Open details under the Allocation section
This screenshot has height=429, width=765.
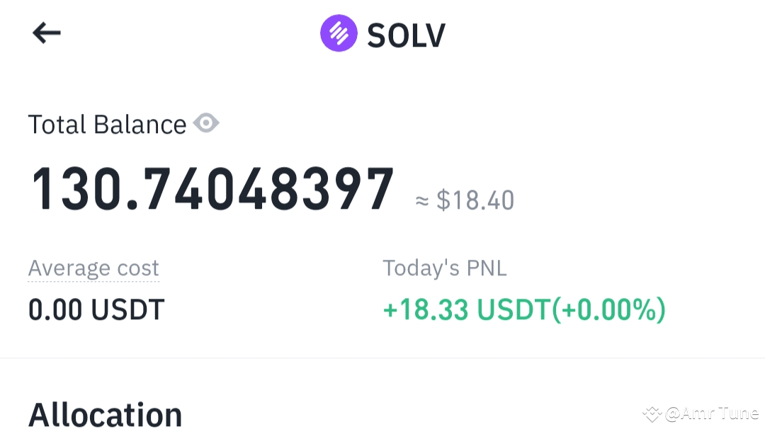pyautogui.click(x=105, y=413)
